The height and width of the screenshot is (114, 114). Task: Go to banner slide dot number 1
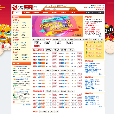click(73, 35)
